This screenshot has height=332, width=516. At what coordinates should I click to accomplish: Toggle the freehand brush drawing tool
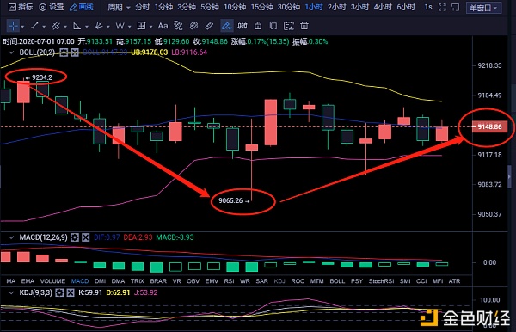[x=226, y=26]
